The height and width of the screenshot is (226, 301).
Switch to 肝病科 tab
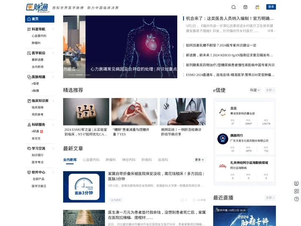147,160
